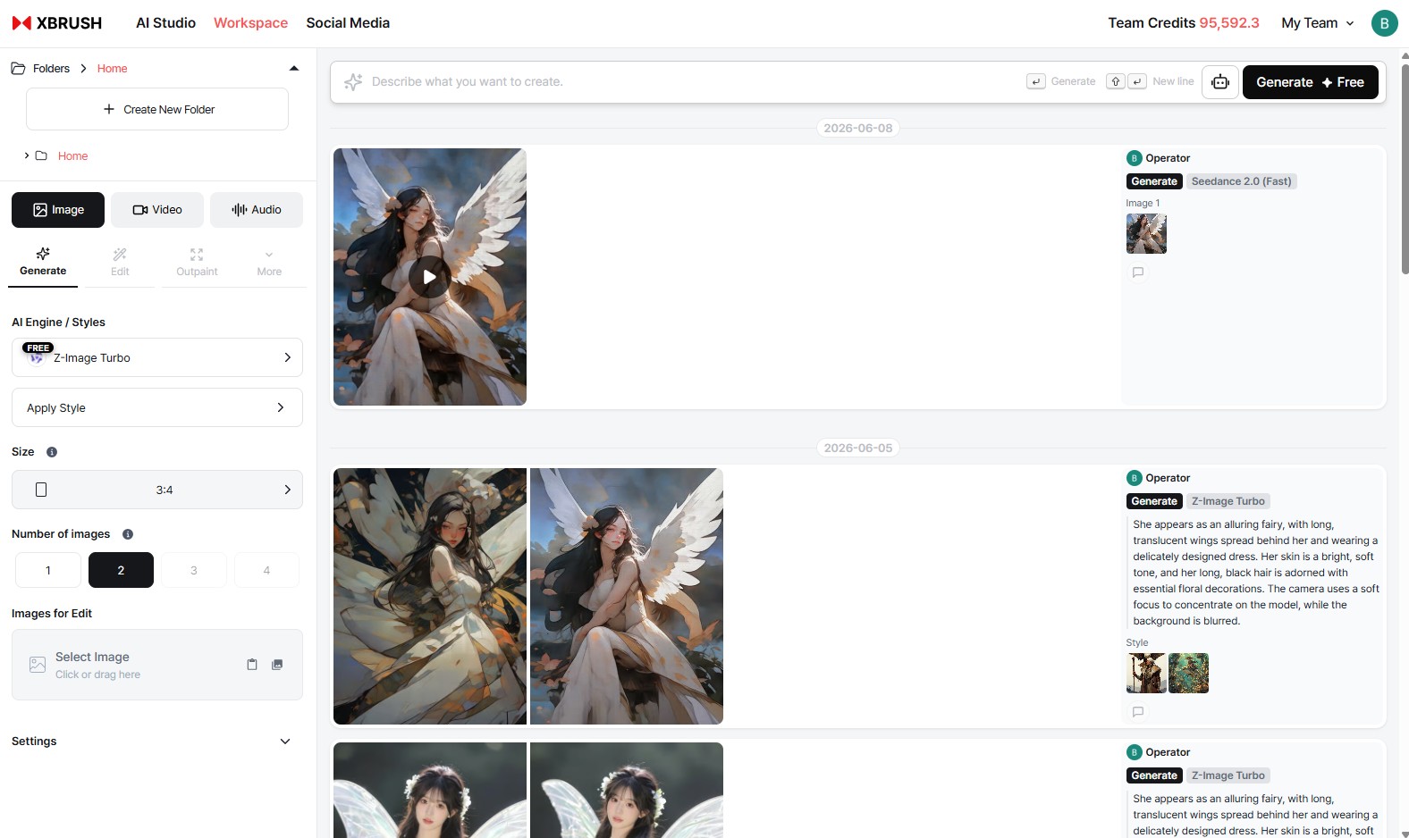Click the Size info icon

(x=52, y=452)
